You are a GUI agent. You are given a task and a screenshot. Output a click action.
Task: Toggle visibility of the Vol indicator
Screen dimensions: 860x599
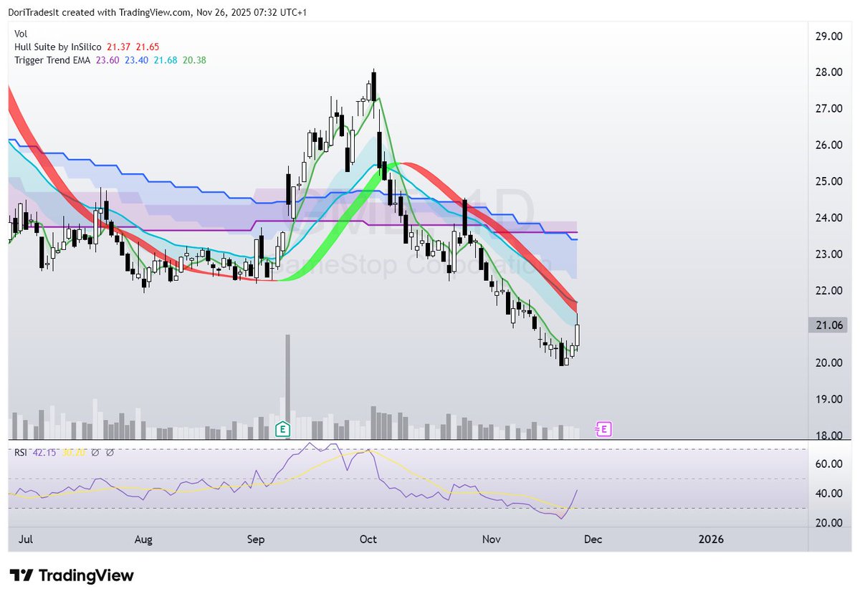click(x=21, y=34)
